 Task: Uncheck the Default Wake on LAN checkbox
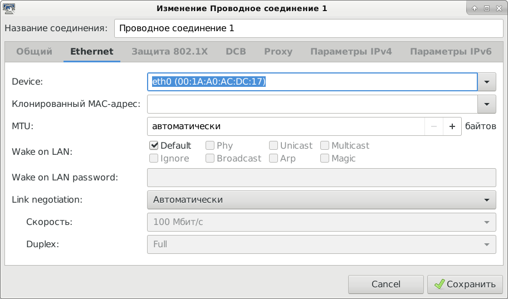click(154, 145)
